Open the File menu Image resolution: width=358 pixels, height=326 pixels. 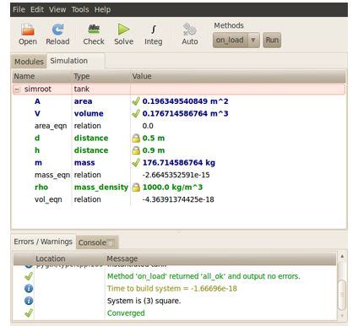click(19, 9)
